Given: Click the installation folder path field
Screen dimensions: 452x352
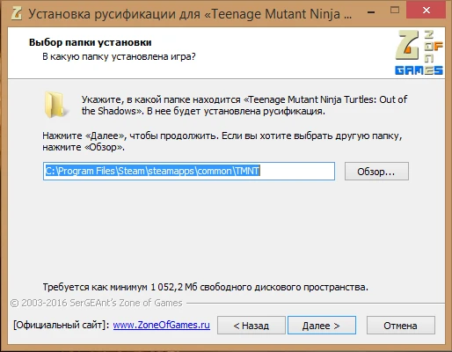Looking at the screenshot, I should tap(189, 171).
